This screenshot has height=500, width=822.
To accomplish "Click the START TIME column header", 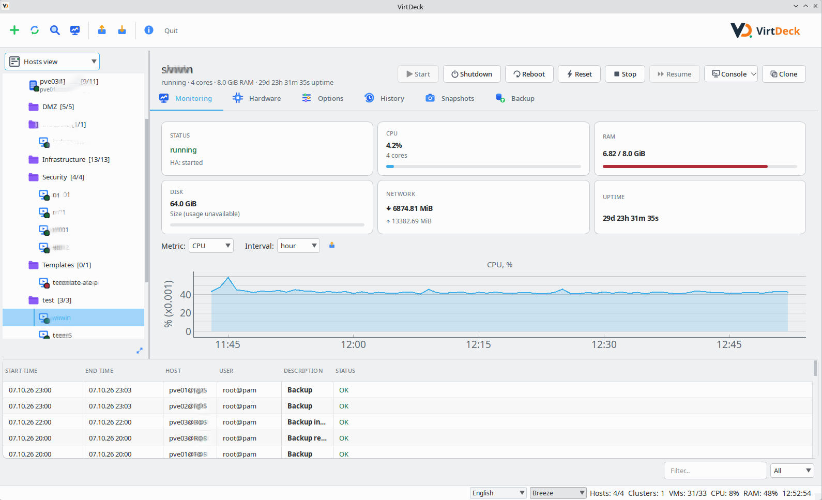I will (21, 371).
